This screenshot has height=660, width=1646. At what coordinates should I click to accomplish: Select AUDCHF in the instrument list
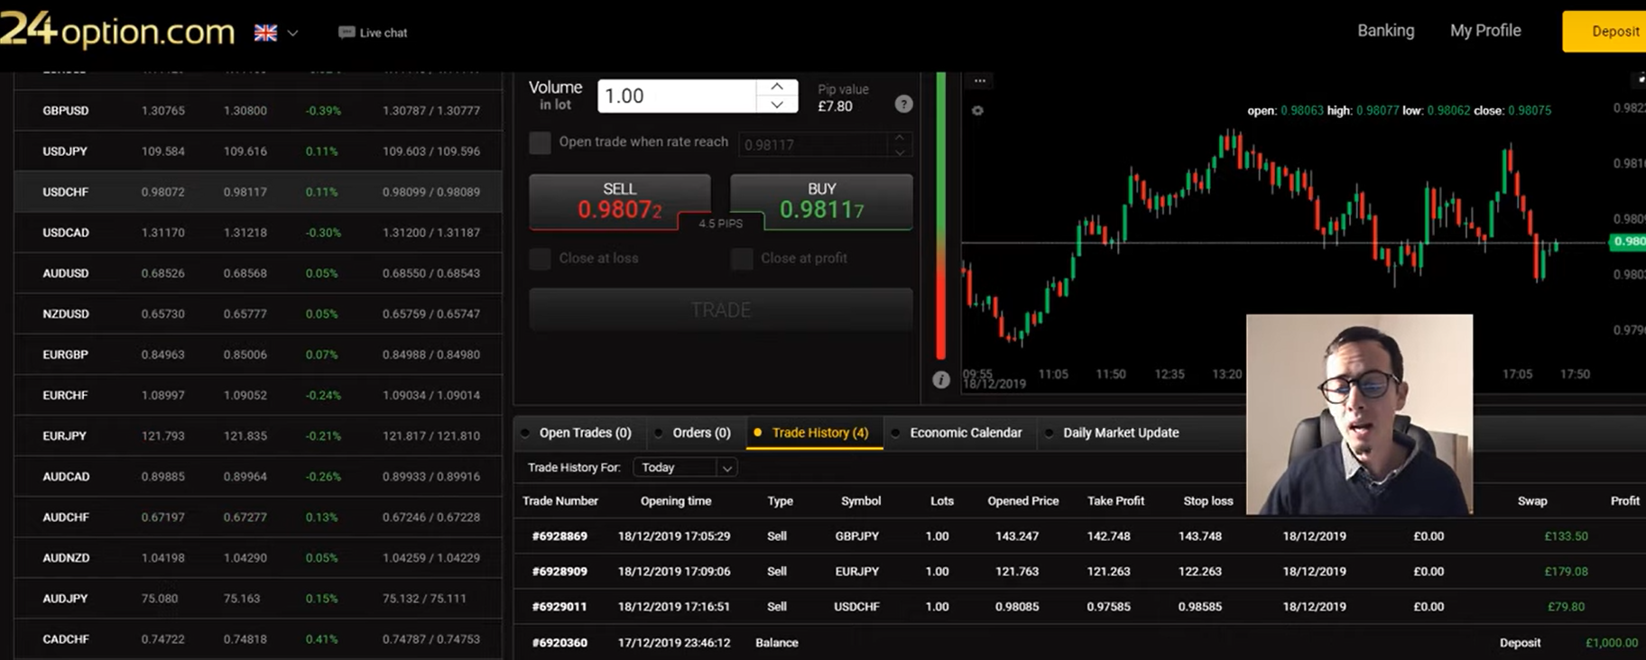(258, 517)
